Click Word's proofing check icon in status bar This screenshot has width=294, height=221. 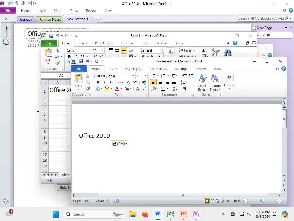tap(117, 201)
